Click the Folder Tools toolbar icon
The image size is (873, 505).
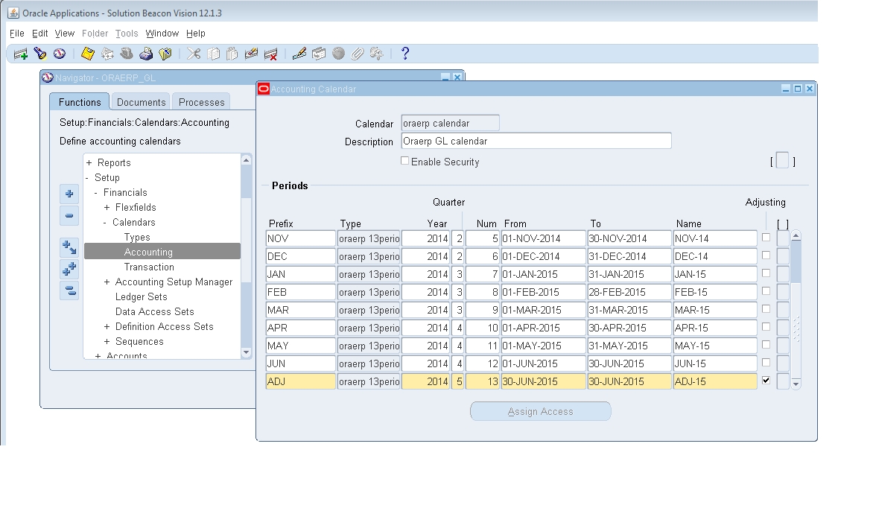coord(377,54)
